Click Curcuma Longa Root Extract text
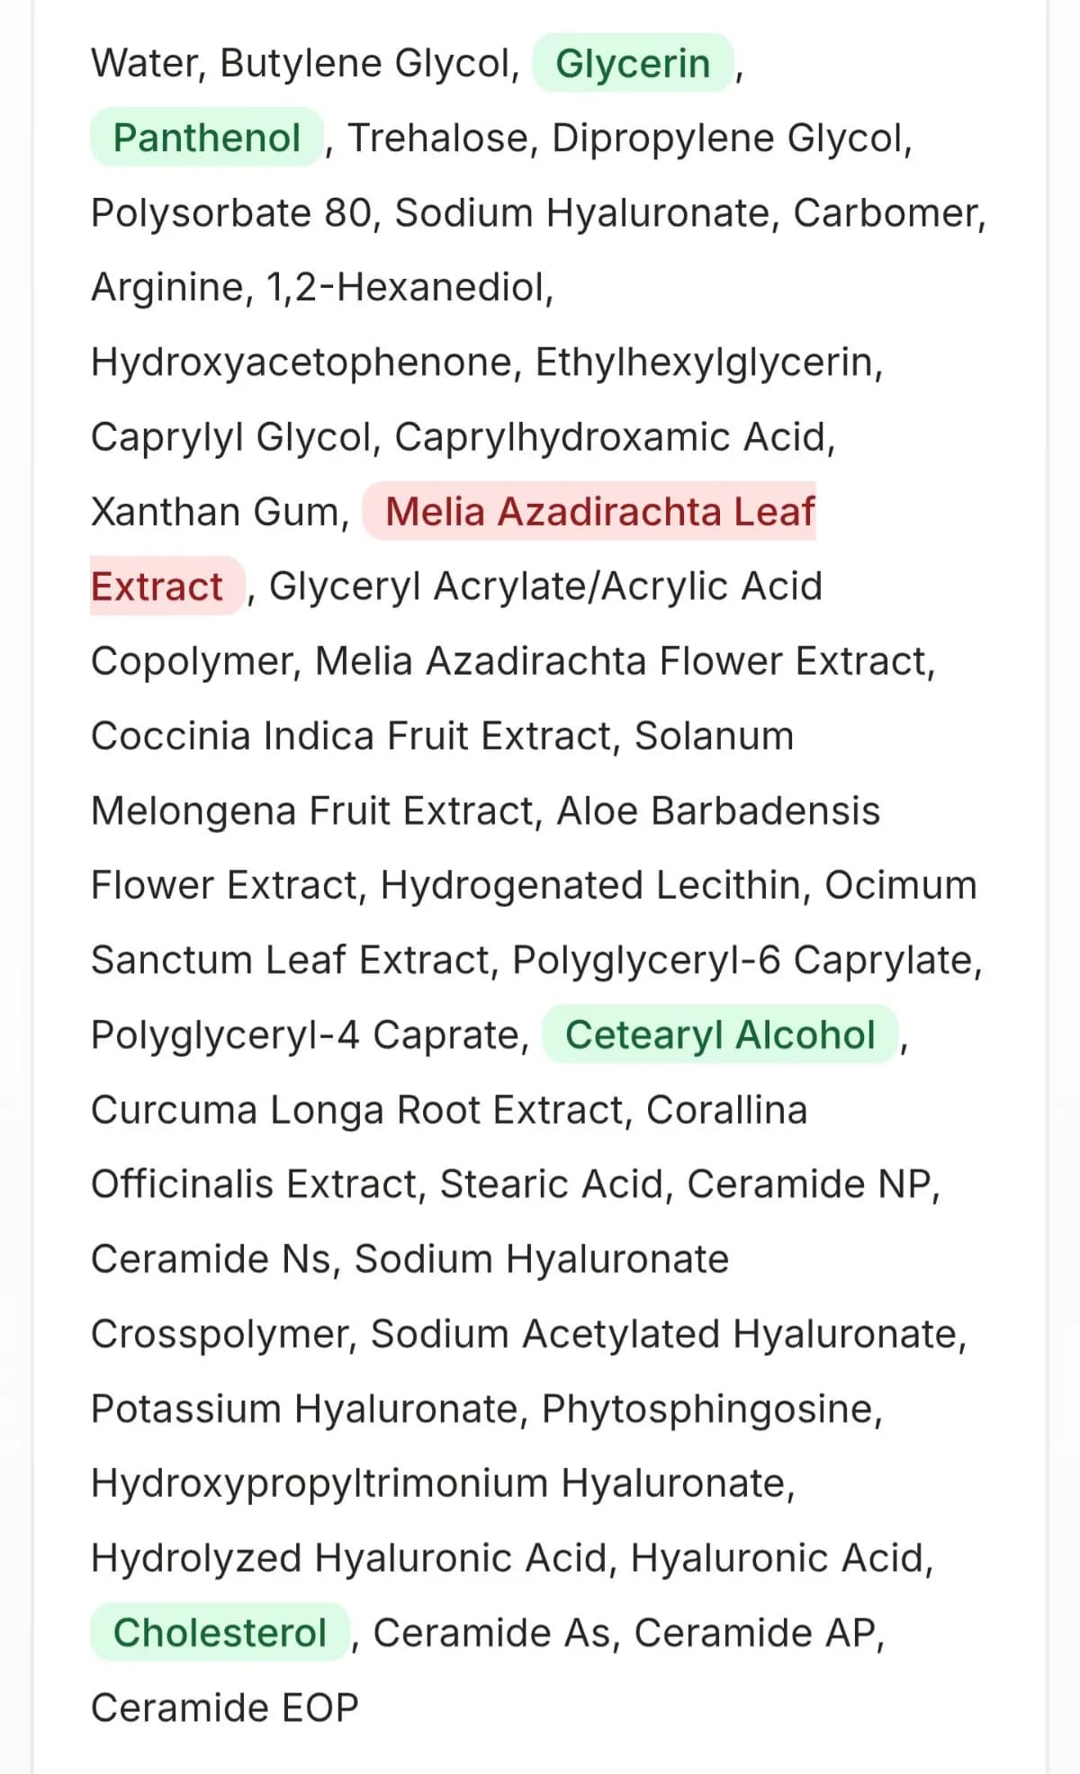The width and height of the screenshot is (1080, 1774). (x=358, y=1110)
